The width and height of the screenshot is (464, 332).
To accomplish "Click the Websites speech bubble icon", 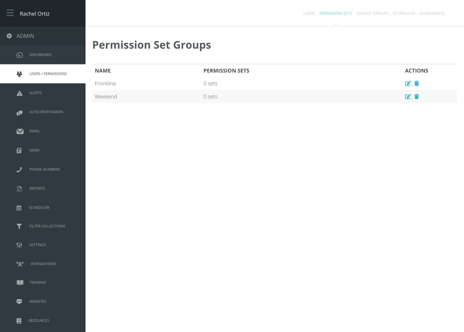I will click(19, 302).
